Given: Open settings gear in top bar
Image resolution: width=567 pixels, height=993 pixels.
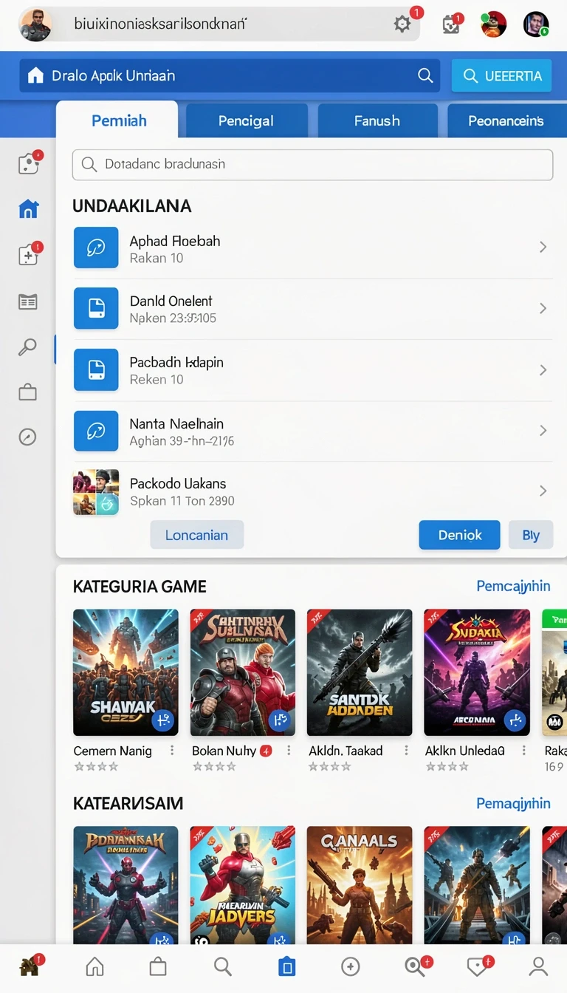Looking at the screenshot, I should (402, 24).
